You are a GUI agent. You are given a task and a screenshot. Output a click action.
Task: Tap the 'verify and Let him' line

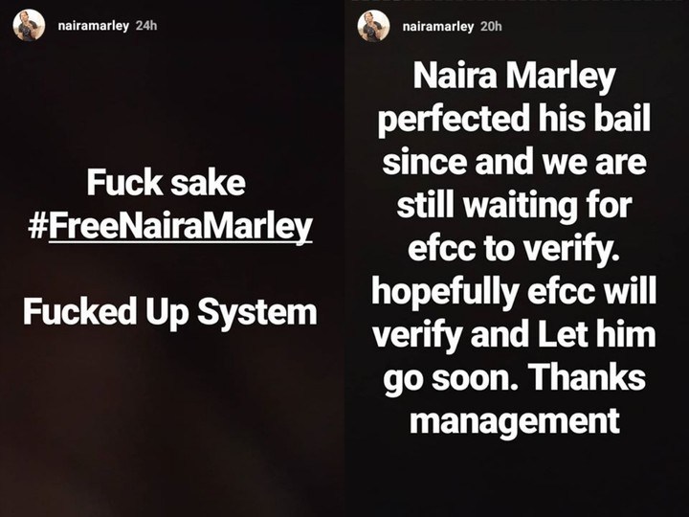(x=514, y=335)
